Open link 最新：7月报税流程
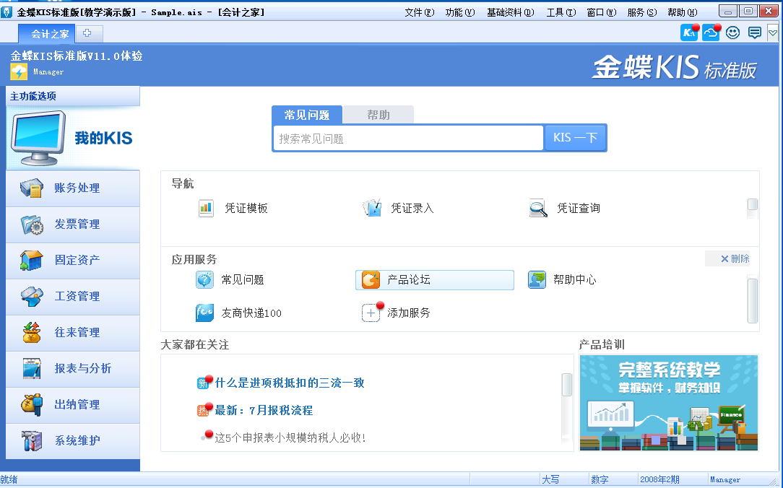783x488 pixels. pos(264,411)
